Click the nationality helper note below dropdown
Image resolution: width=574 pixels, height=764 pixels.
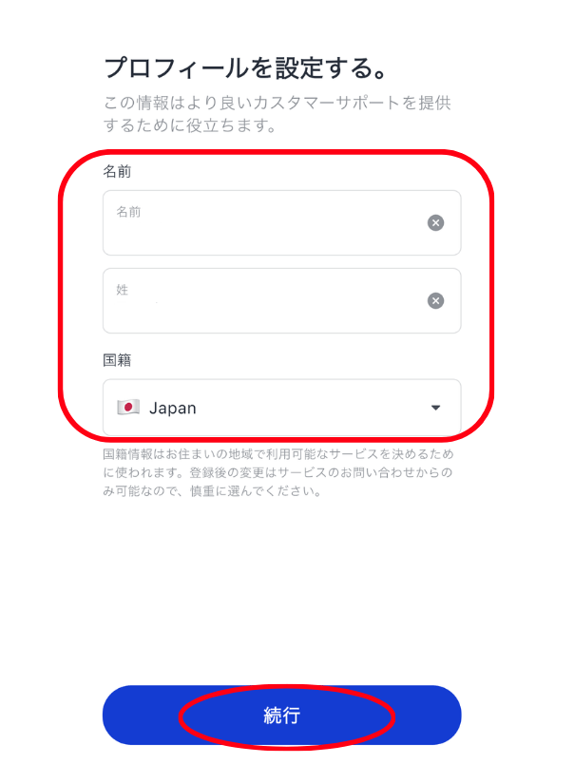[278, 472]
